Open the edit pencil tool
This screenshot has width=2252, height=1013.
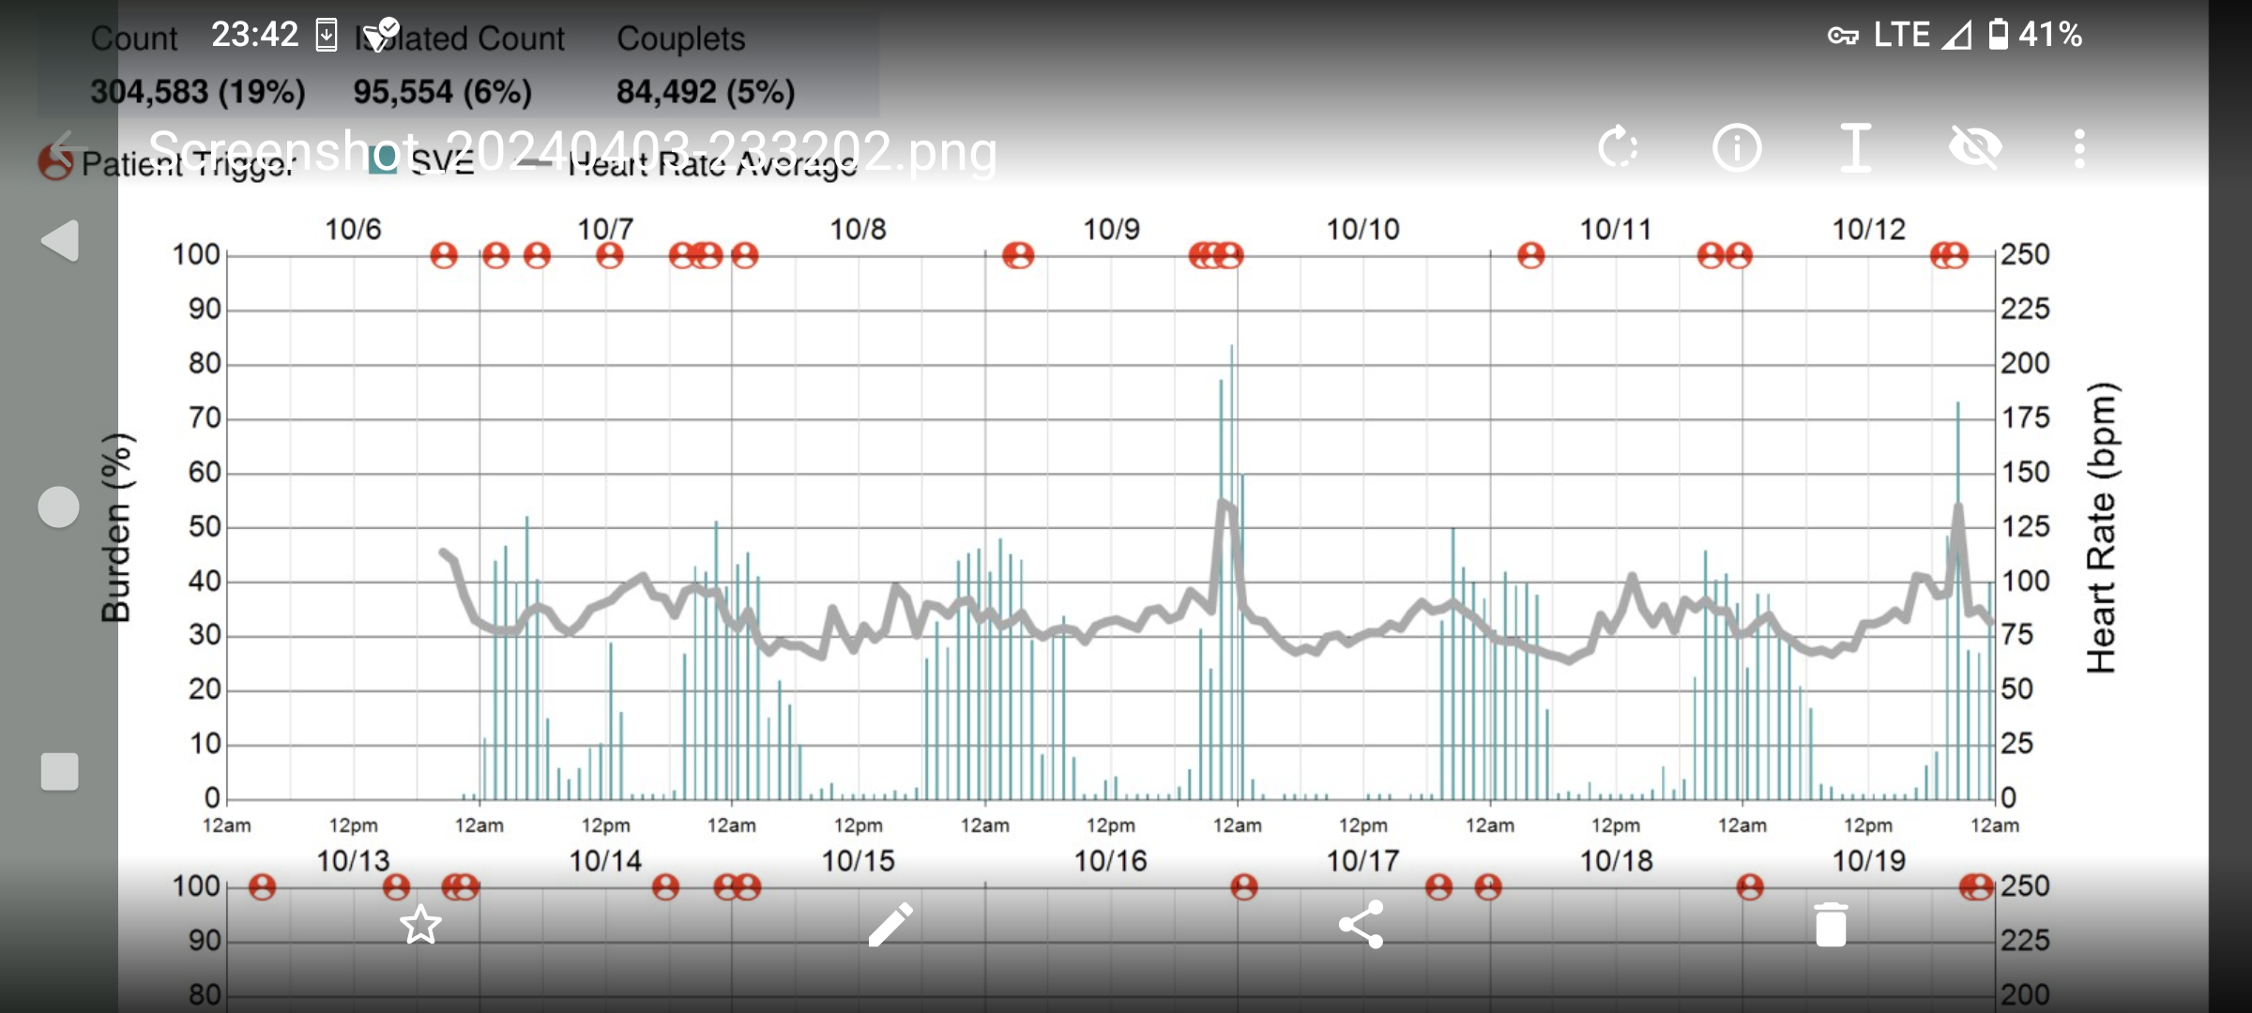click(890, 925)
